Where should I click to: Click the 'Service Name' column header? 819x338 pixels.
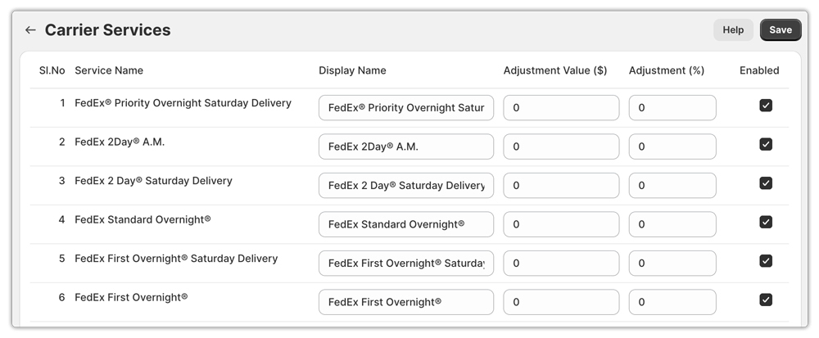click(109, 70)
